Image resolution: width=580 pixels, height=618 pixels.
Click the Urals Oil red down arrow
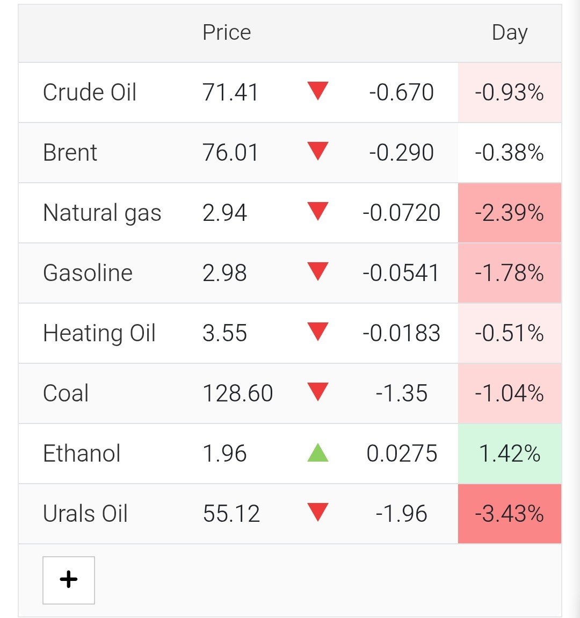tap(318, 513)
